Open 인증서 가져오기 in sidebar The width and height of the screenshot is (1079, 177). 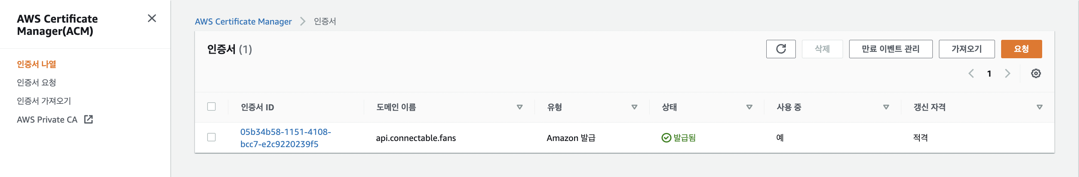point(44,101)
